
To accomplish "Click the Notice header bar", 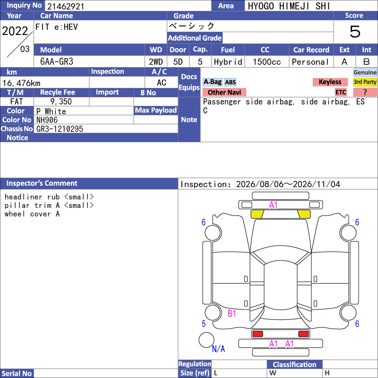I will point(89,137).
